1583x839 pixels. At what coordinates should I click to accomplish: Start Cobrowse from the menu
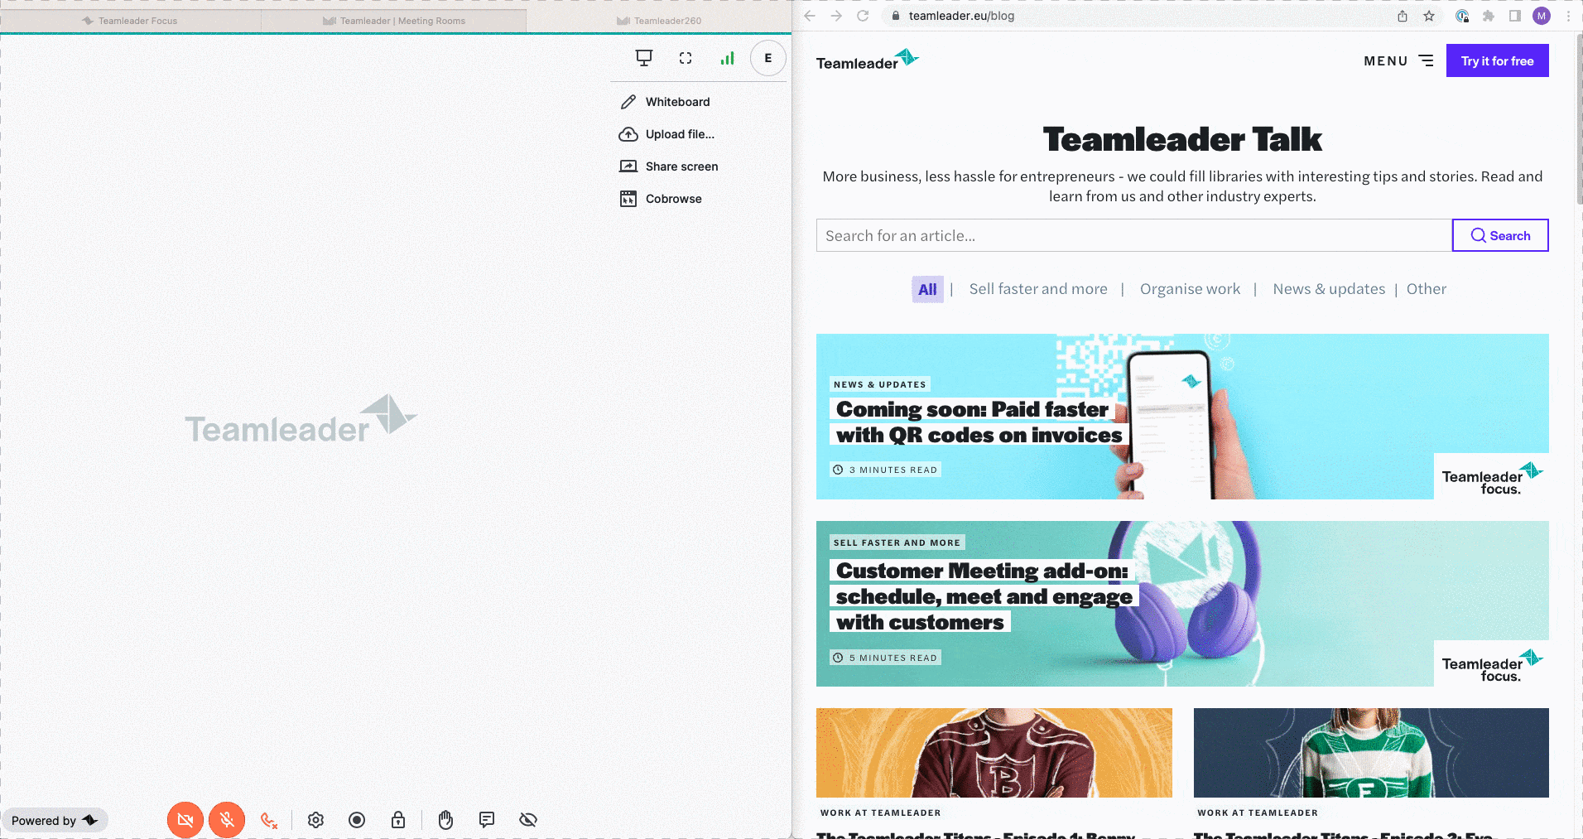pyautogui.click(x=661, y=199)
